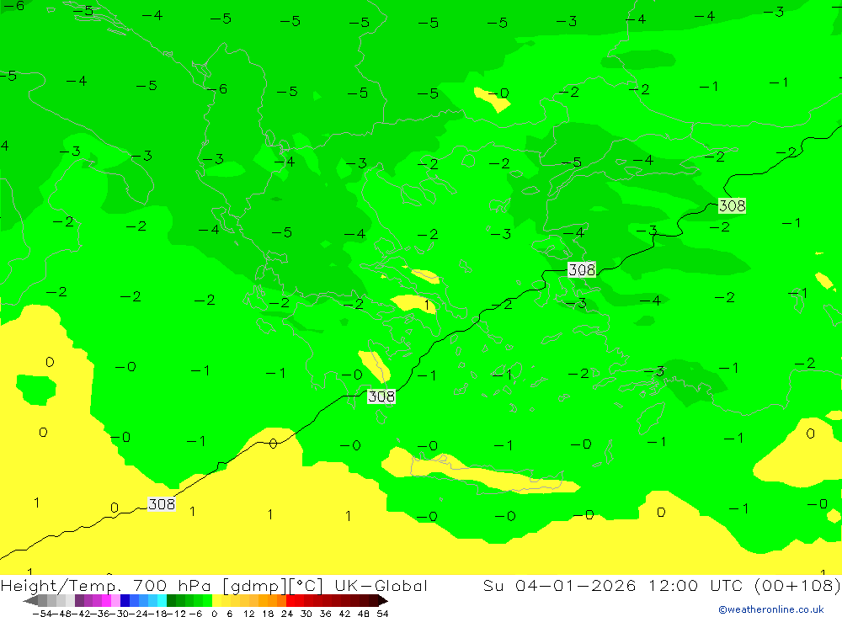Click the darkest green swatch above the -12 label

click(171, 600)
